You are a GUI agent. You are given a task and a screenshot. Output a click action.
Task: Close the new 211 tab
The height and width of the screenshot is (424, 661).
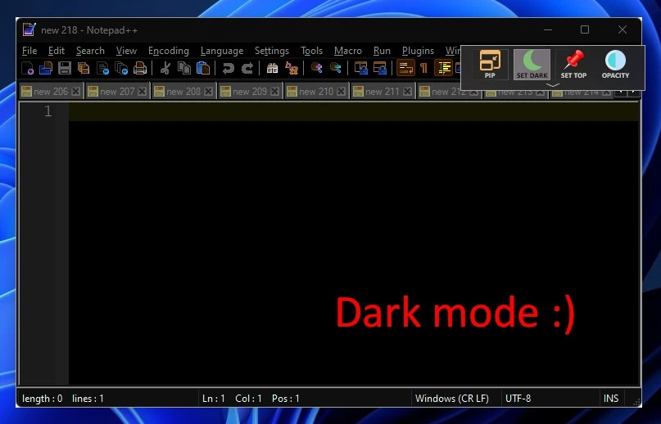(407, 92)
